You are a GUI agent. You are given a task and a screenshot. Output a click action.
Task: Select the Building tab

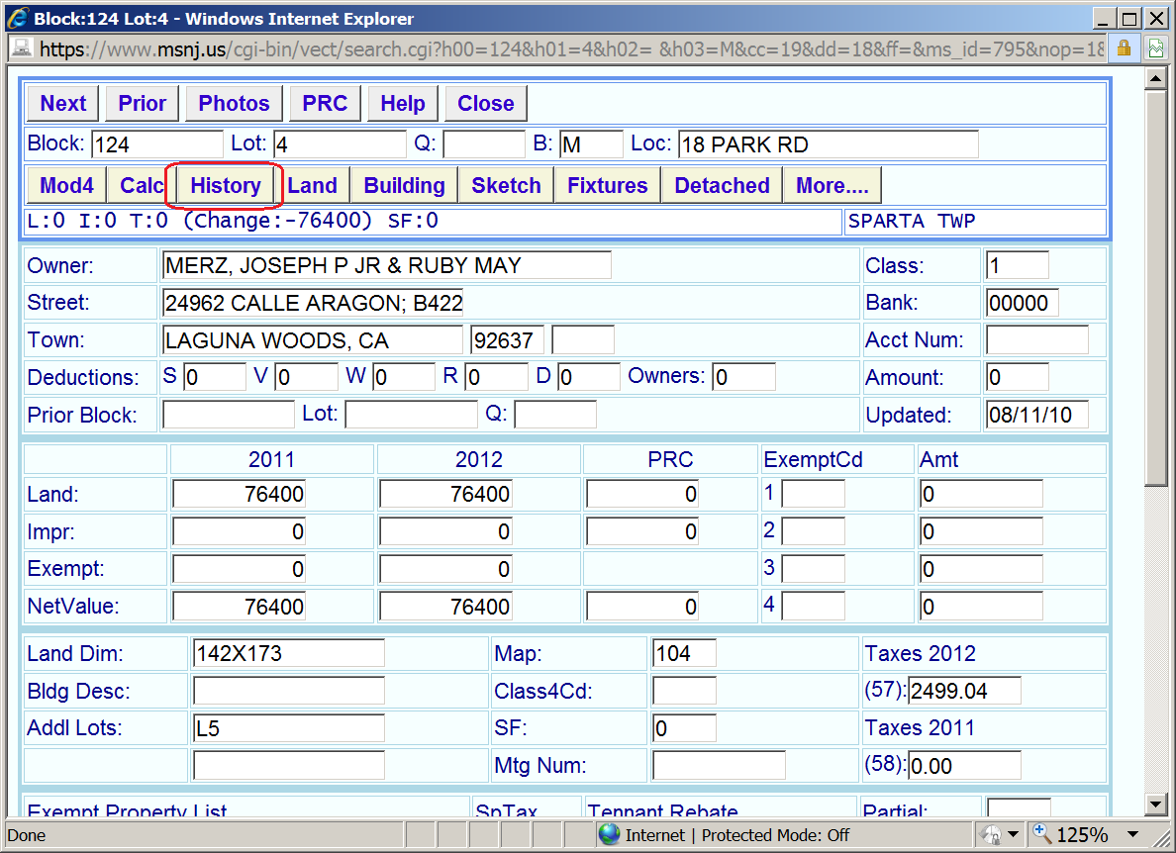(x=404, y=185)
